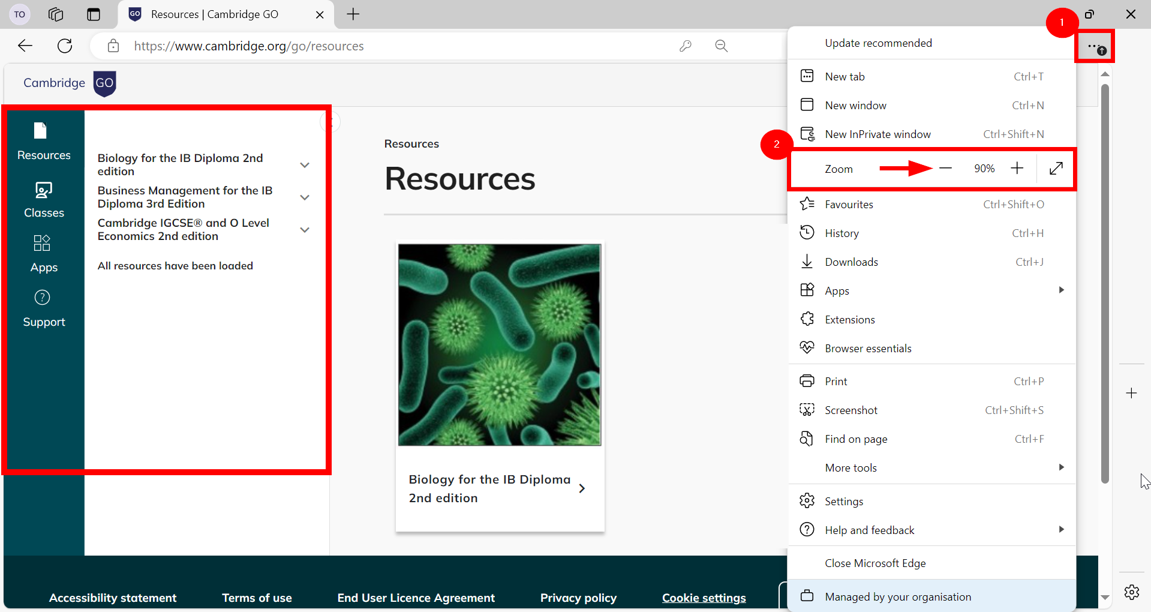Open a new tab with the plus button
The image size is (1151, 612).
[353, 14]
